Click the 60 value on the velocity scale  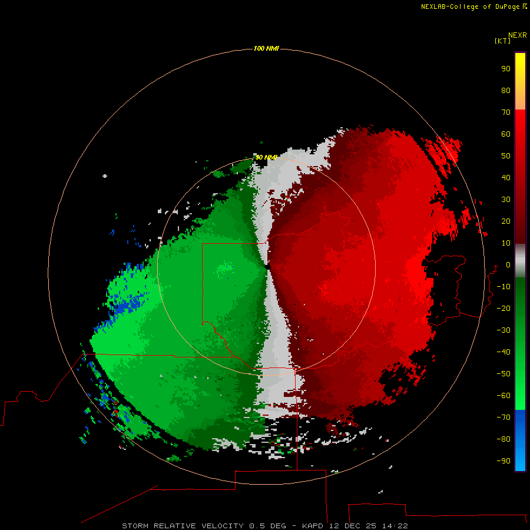point(506,134)
